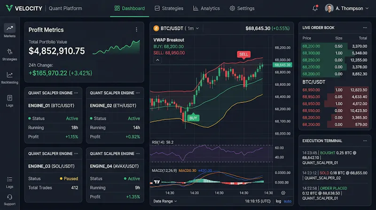Open the Date Range dropdown
Viewport: 376px width, 210px height.
[x=165, y=201]
